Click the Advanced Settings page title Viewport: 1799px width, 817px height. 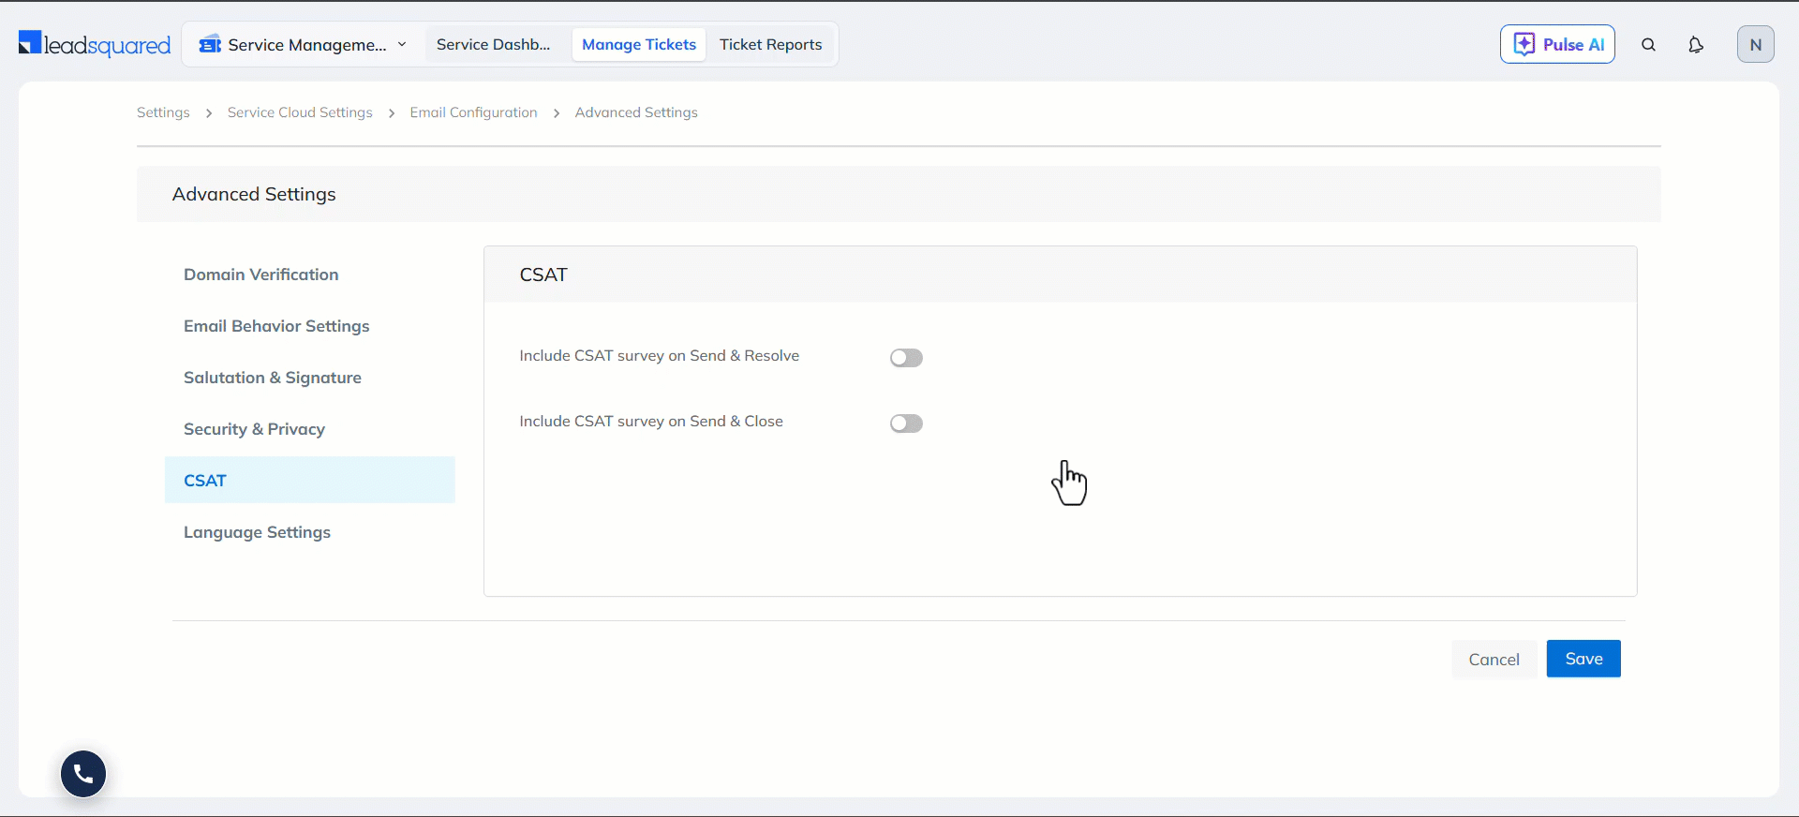coord(254,194)
